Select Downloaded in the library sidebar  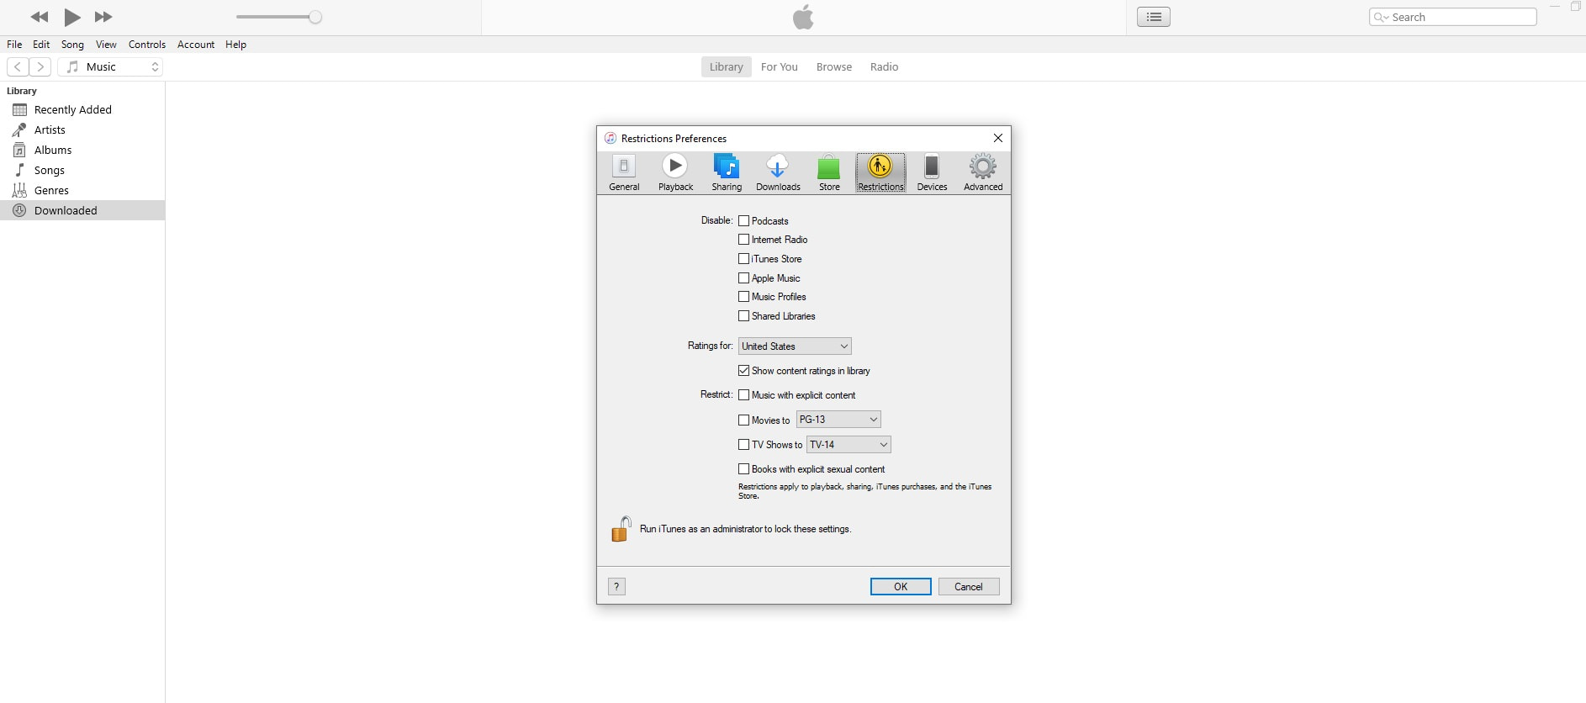click(82, 210)
